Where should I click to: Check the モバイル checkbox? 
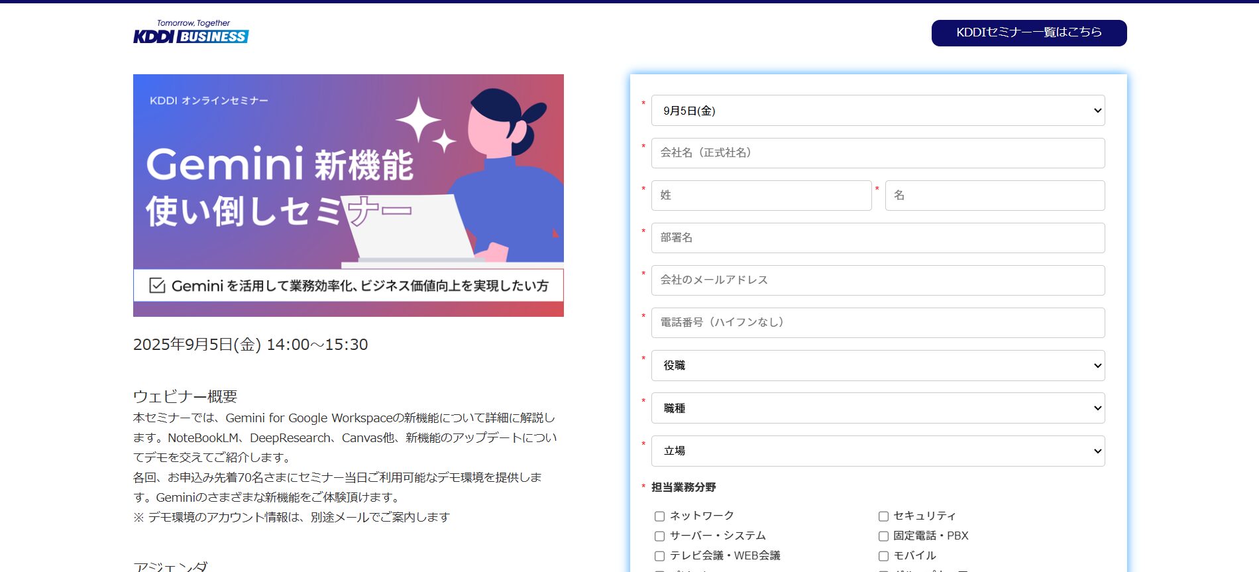883,556
